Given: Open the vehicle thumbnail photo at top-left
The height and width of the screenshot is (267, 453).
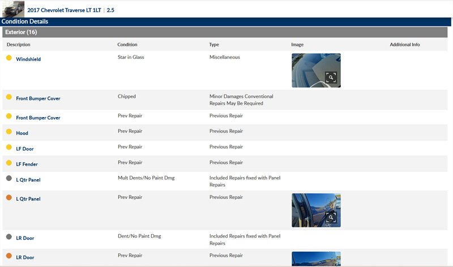Looking at the screenshot, I should click(x=12, y=9).
